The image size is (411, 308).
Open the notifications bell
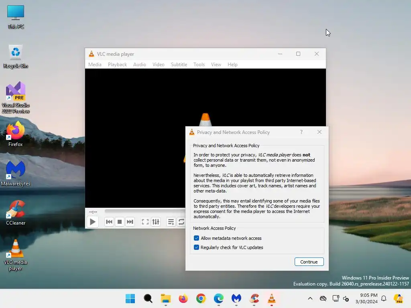click(x=384, y=298)
